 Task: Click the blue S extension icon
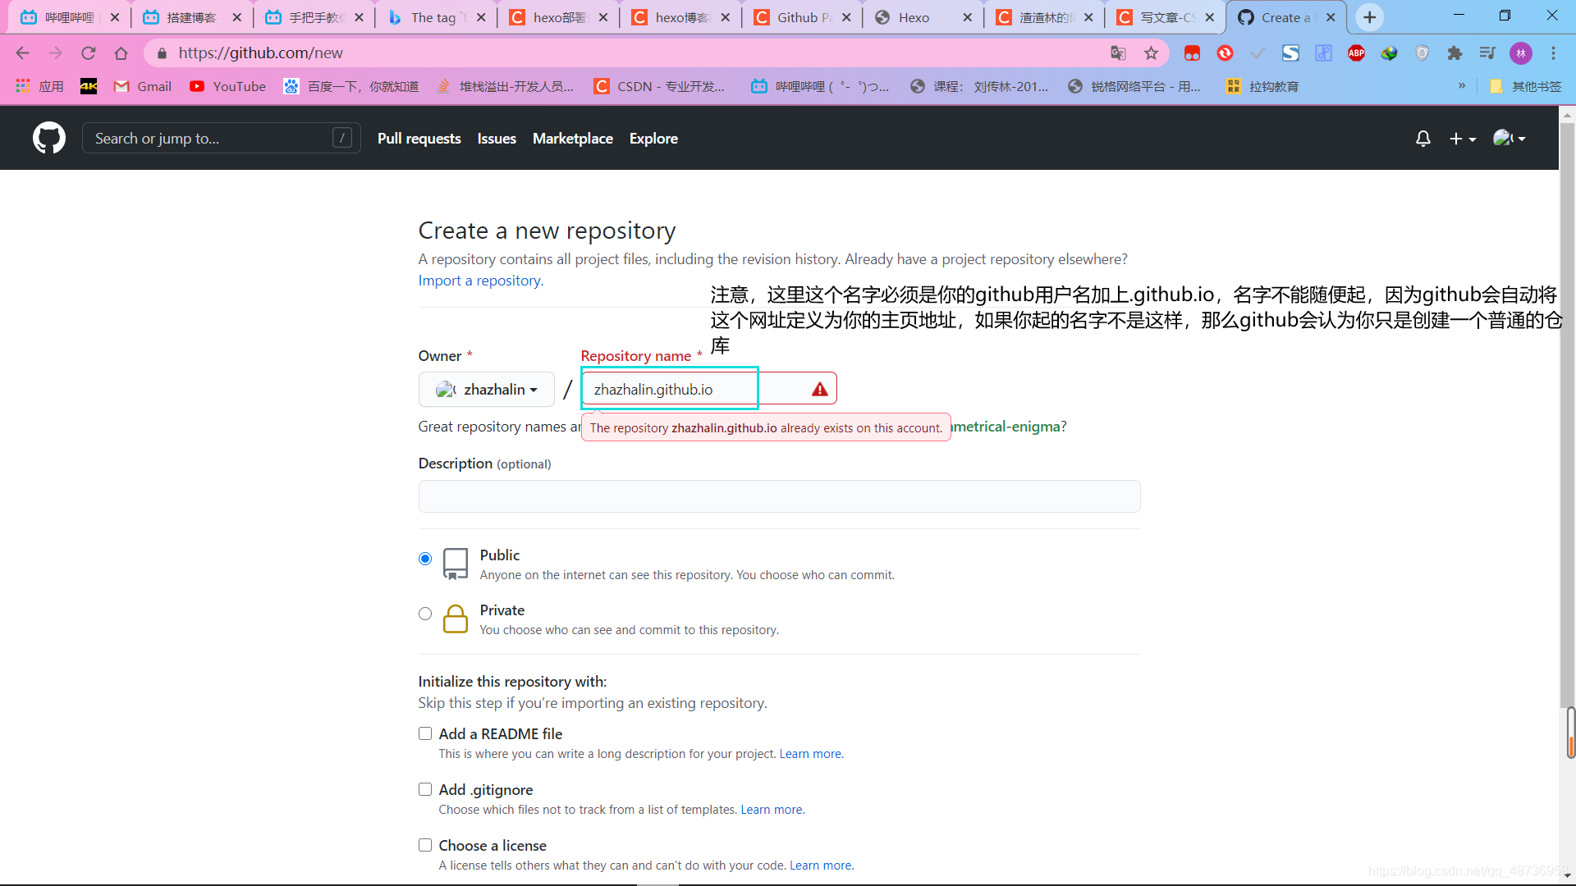(x=1290, y=53)
